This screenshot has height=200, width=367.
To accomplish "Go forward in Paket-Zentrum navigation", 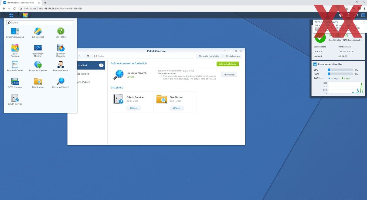I will coord(80,56).
